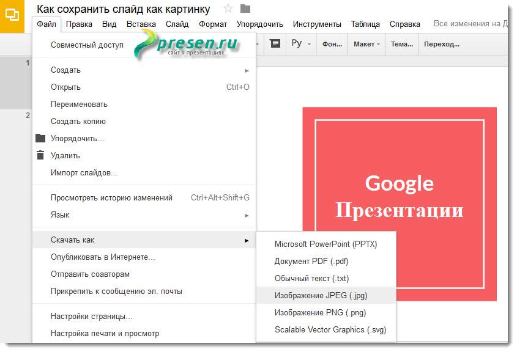The image size is (517, 352).
Task: Open the Вид menu
Action: 109,24
